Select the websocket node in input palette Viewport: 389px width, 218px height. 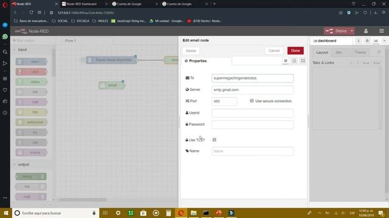click(x=31, y=122)
